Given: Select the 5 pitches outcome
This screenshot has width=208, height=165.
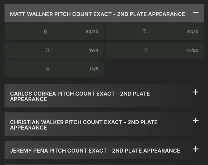Looking at the screenshot, I should click(x=146, y=50).
